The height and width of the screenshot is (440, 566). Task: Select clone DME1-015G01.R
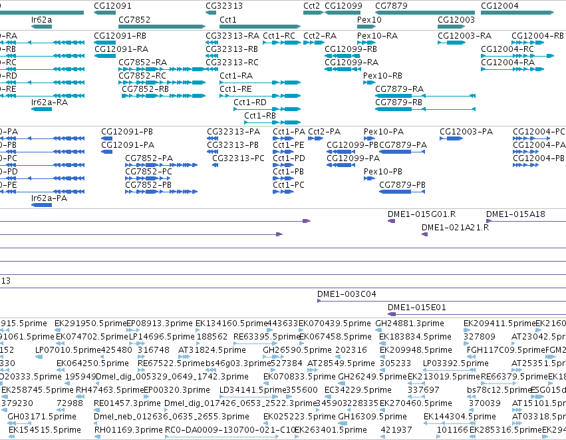pyautogui.click(x=422, y=214)
